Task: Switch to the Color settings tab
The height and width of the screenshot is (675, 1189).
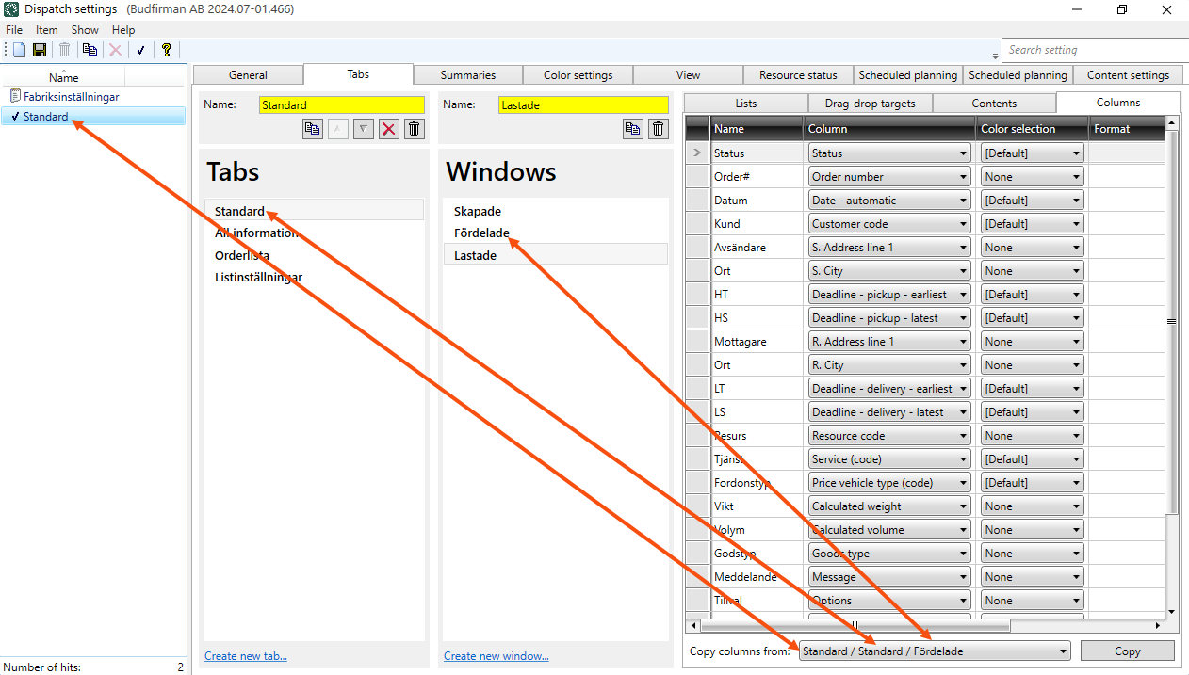Action: (578, 75)
